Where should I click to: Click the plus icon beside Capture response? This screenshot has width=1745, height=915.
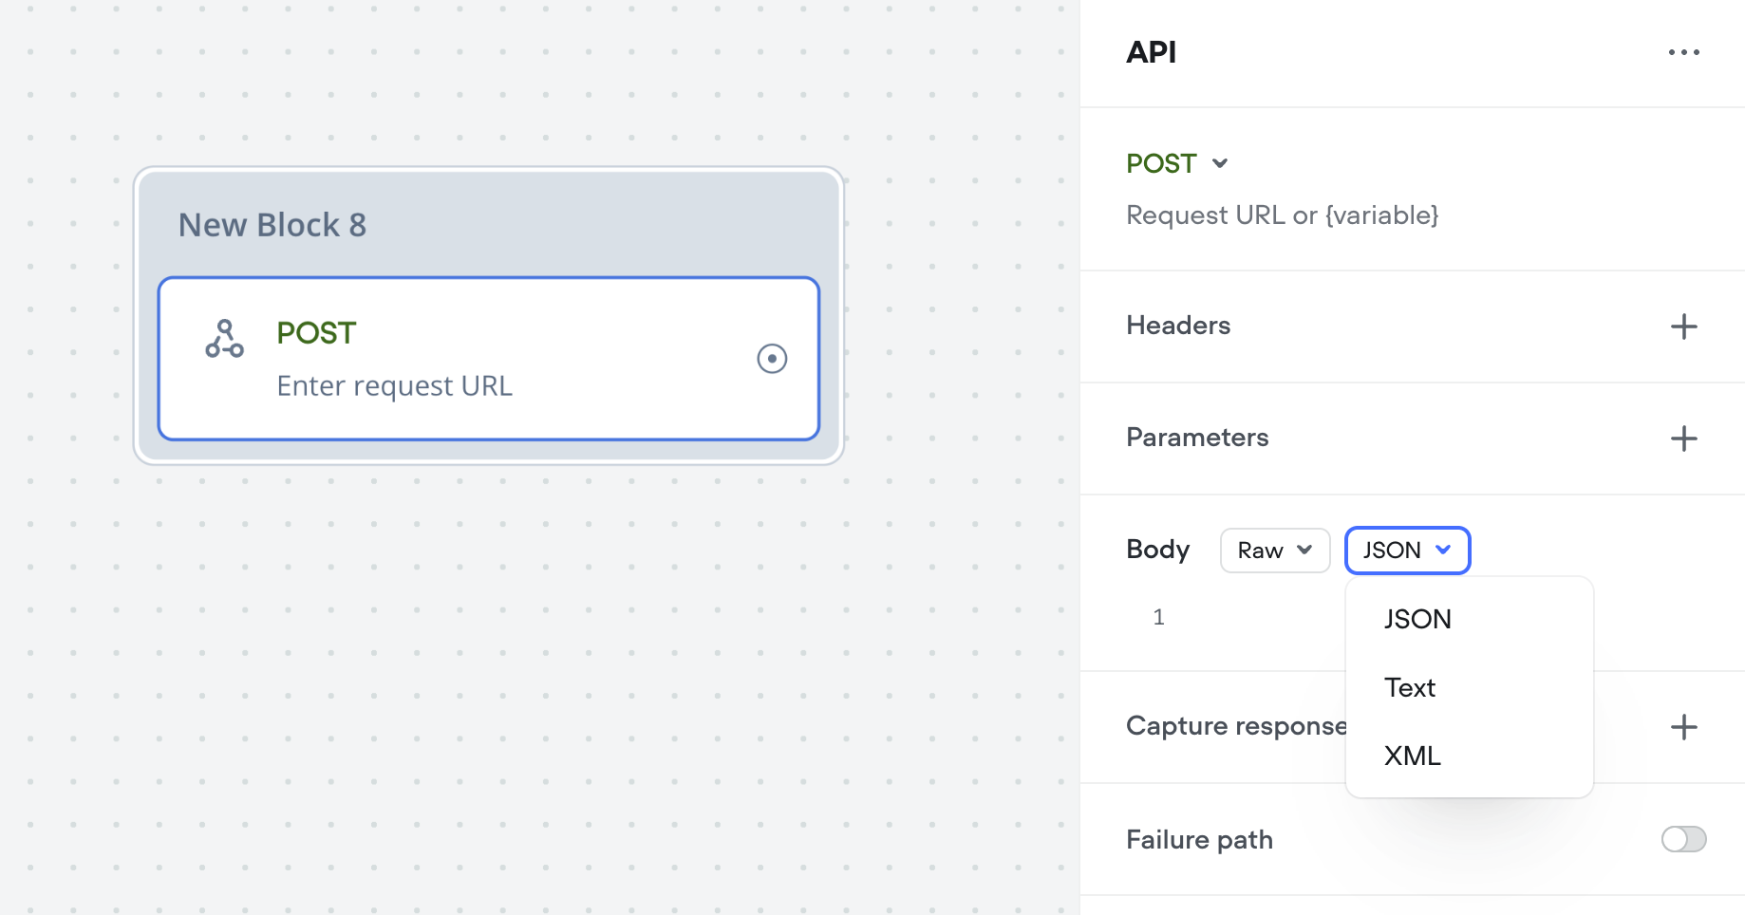(x=1683, y=727)
